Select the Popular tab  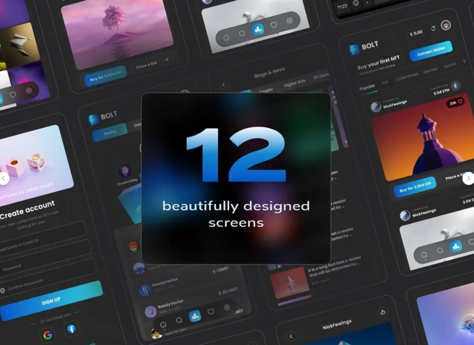[367, 88]
